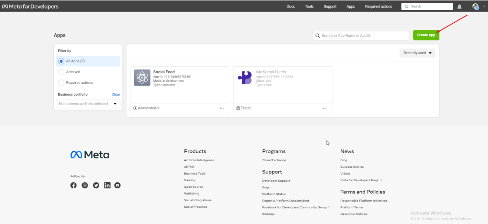Expand the business portfolio dropdown
This screenshot has width=488, height=224.
[88, 104]
